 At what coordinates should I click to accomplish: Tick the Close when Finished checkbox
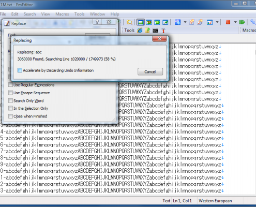(x=10, y=116)
